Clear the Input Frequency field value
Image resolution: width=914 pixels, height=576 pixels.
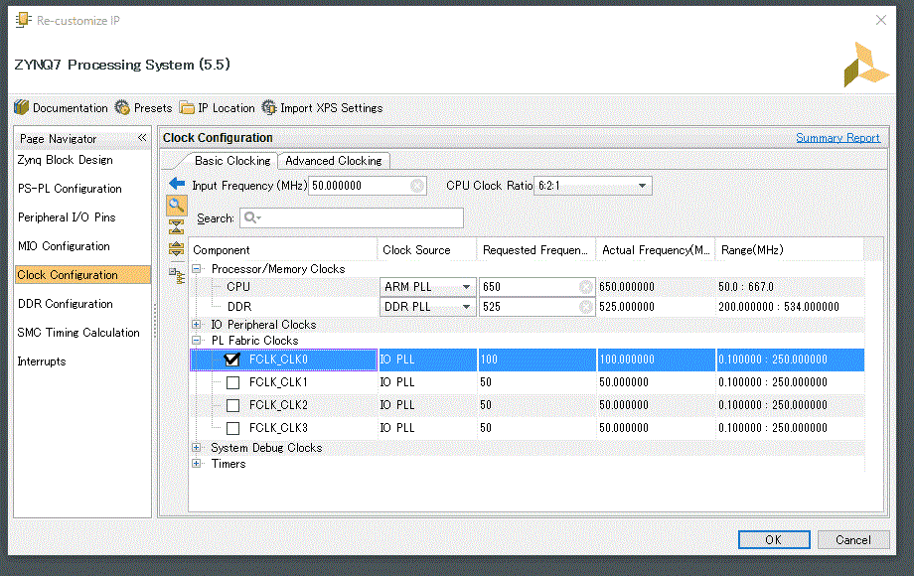(417, 186)
